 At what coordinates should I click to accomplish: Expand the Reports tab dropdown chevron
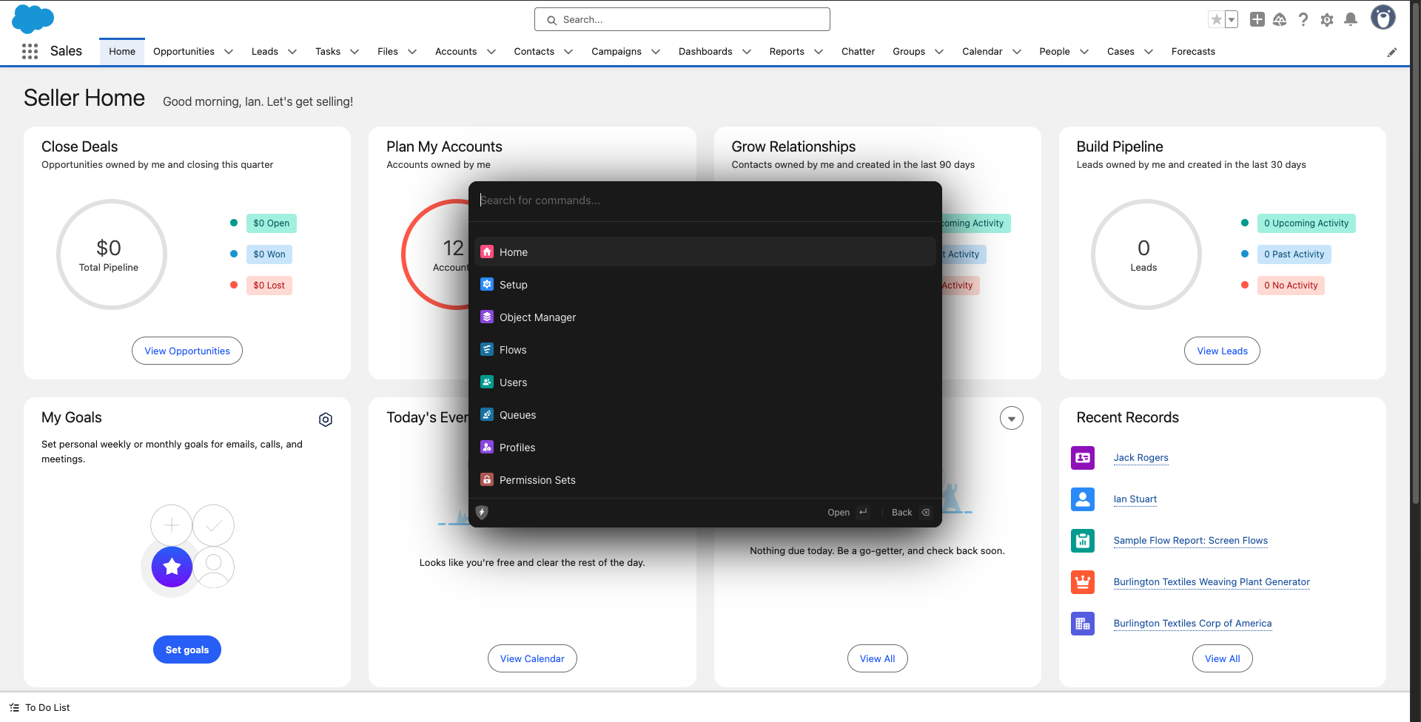pos(819,52)
